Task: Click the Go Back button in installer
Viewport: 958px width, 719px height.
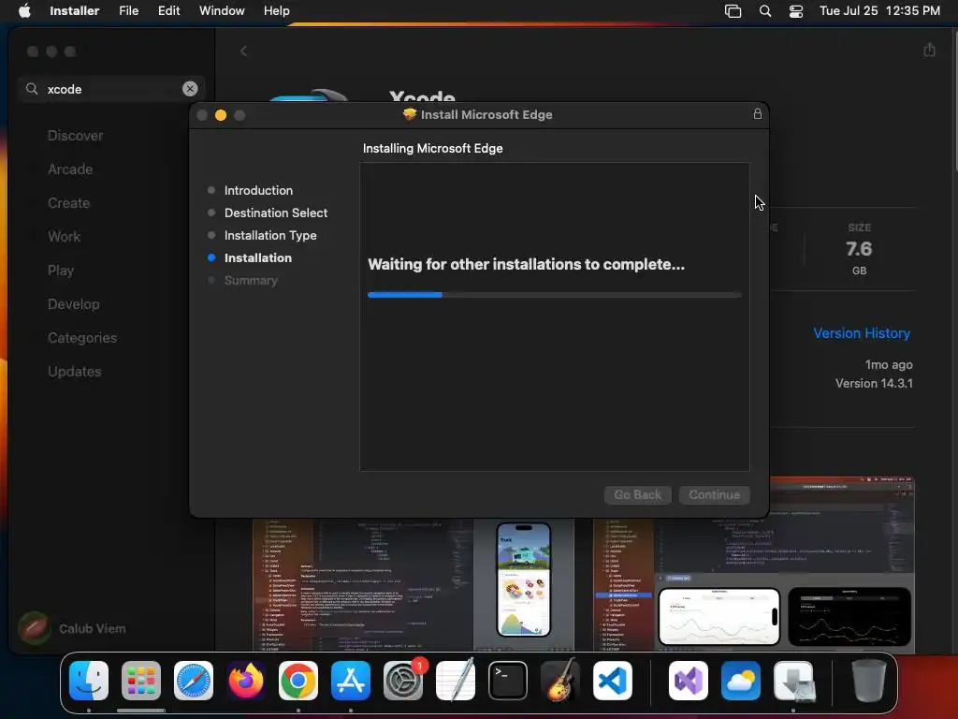Action: coord(638,494)
